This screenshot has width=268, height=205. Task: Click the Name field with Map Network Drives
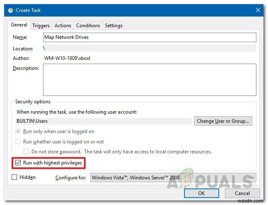[150, 37]
